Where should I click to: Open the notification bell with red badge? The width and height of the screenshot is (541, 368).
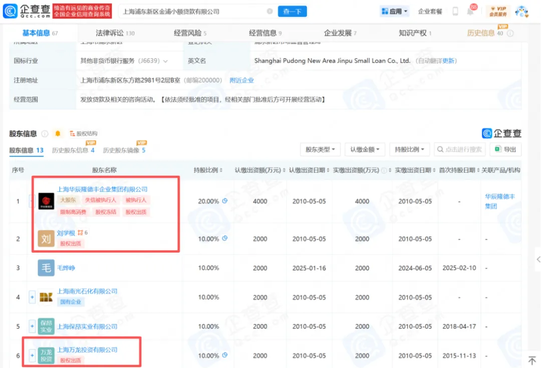click(x=470, y=11)
